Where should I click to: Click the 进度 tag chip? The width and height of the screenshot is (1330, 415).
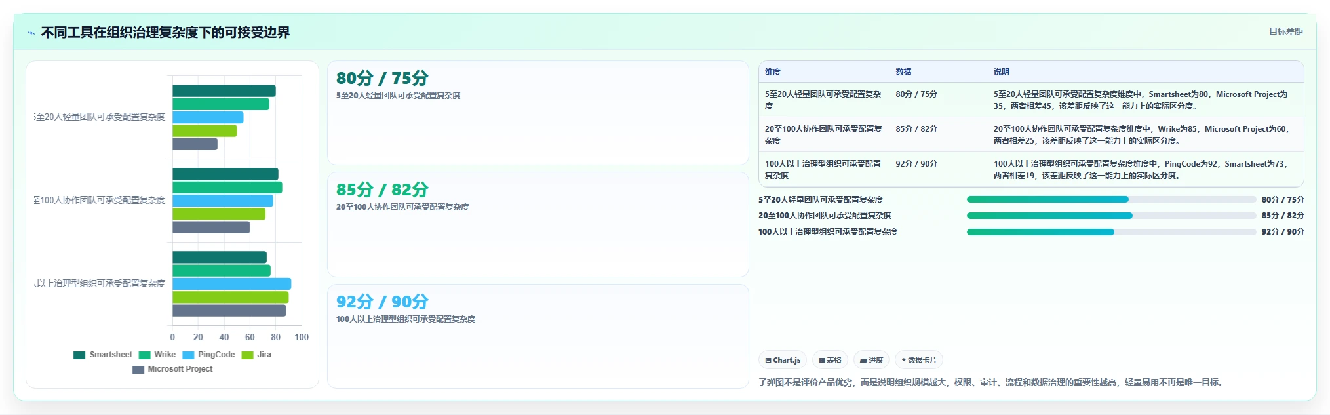871,360
